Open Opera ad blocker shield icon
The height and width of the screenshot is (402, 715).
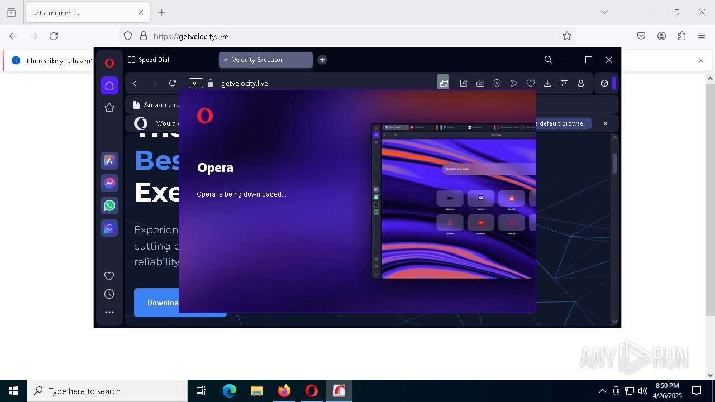497,83
